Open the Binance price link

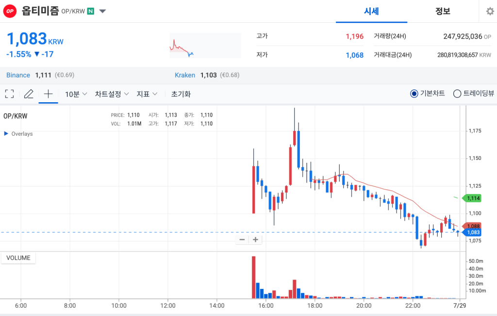coord(18,75)
